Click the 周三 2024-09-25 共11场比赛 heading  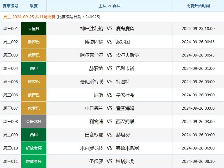click(x=29, y=17)
